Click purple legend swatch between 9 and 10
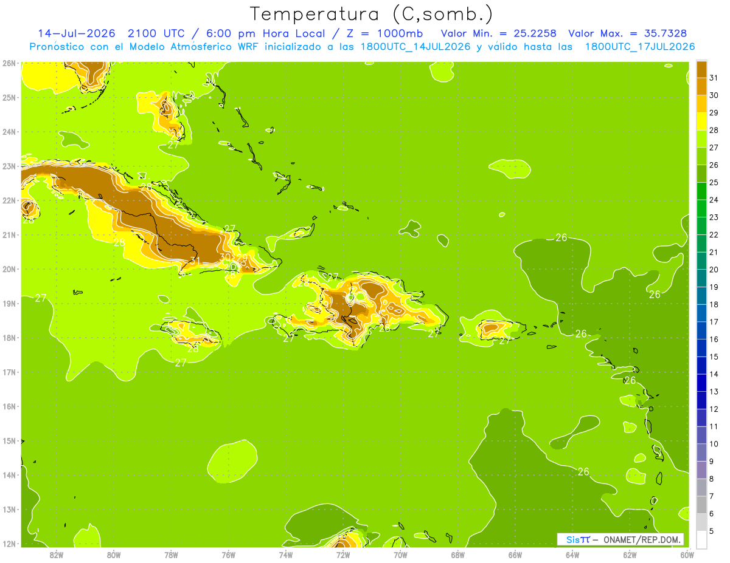 point(701,452)
